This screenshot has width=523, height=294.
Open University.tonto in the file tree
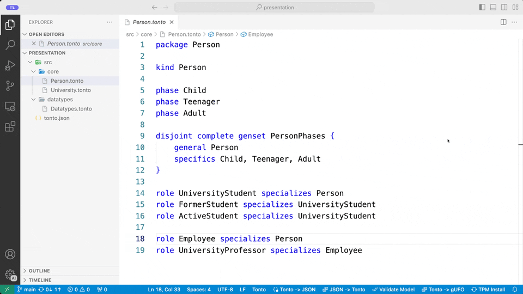pos(70,90)
